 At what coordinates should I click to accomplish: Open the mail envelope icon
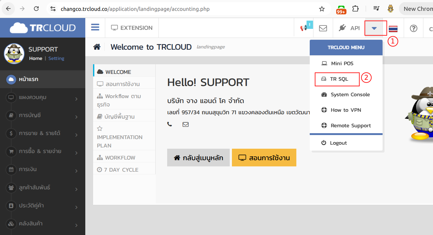click(323, 28)
